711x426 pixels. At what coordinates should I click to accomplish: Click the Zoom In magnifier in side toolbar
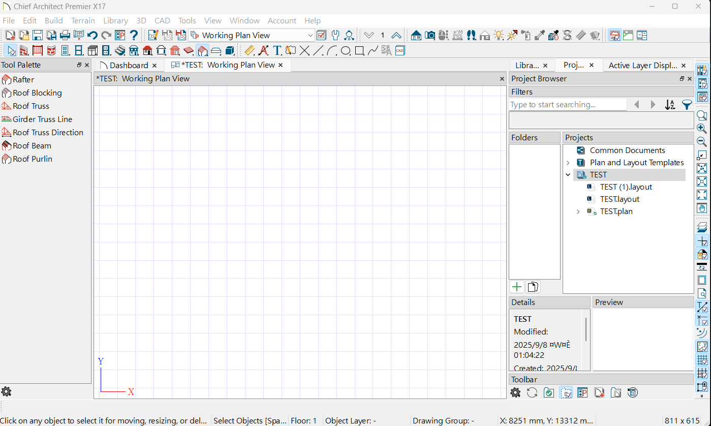pyautogui.click(x=702, y=129)
